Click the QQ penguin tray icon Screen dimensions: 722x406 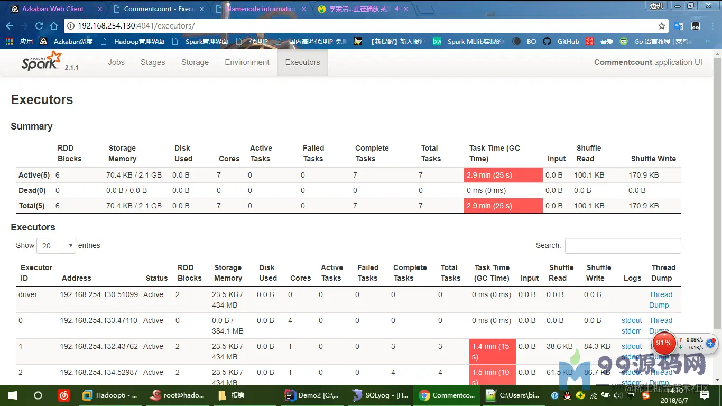pyautogui.click(x=567, y=395)
